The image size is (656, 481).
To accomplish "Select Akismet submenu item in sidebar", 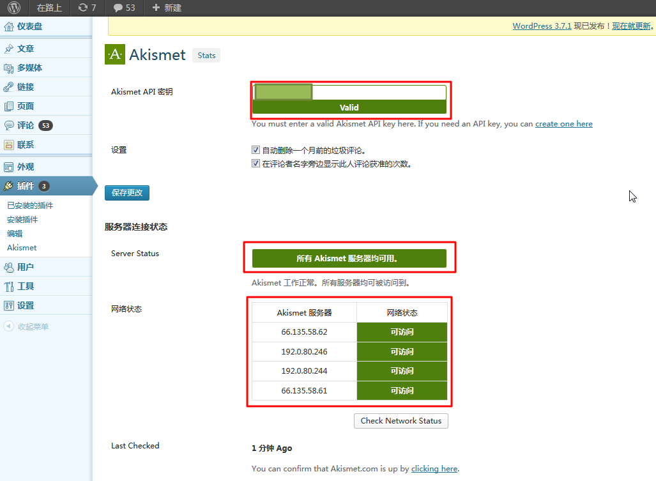I will tap(22, 248).
